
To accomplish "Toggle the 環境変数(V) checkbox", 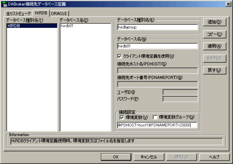I will coord(122,118).
